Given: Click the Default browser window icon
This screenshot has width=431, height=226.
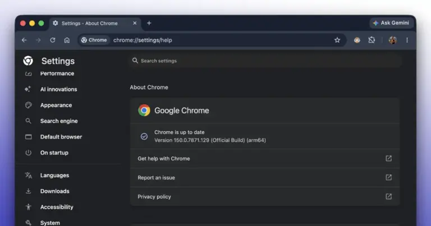Looking at the screenshot, I should click(28, 137).
